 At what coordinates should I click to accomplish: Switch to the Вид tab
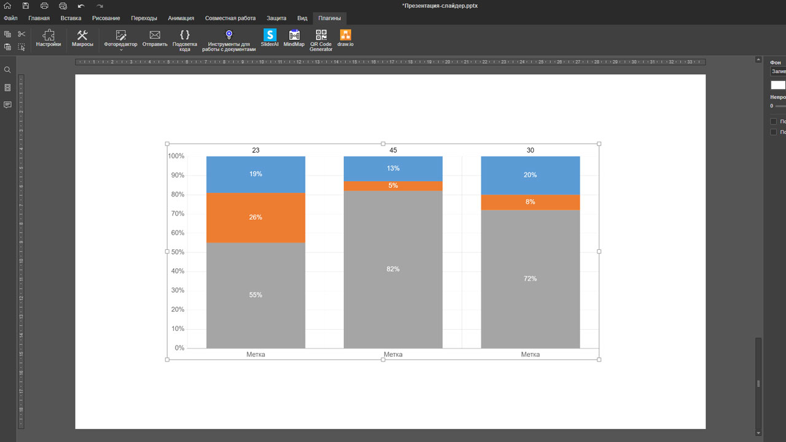coord(302,18)
